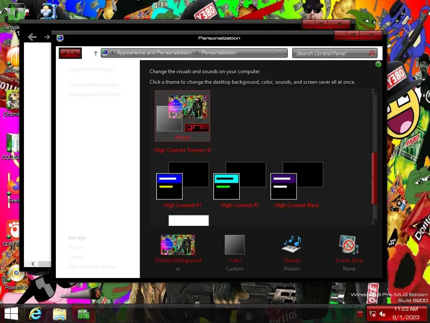Open the BitComet desktop icon

click(12, 60)
